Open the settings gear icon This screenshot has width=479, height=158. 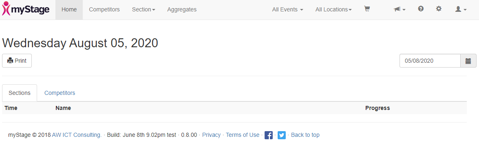click(x=439, y=9)
